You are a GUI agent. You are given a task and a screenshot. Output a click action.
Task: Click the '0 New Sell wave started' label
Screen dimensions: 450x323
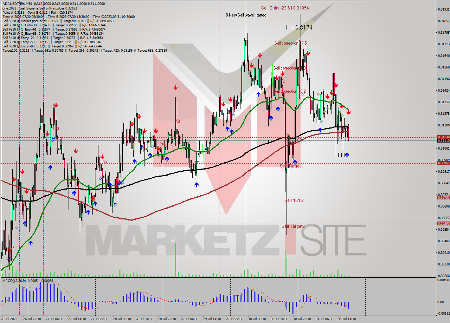246,15
